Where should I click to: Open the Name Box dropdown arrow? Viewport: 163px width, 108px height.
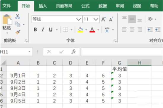coord(29,51)
